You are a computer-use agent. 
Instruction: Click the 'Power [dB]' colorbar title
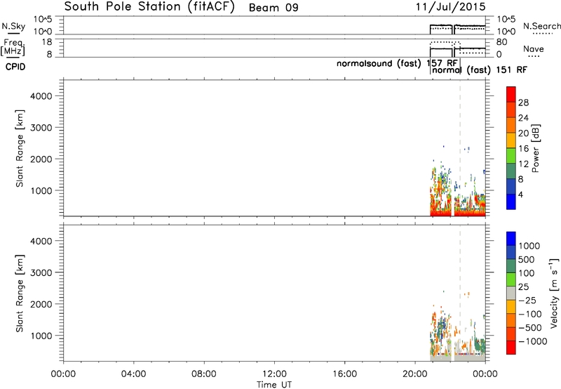pyautogui.click(x=536, y=148)
